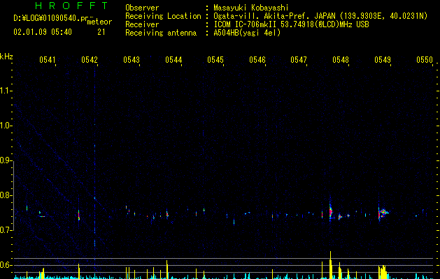Screen dimensions: 440x279
Task: Click the 0546 time axis marker
Action: 257,60
